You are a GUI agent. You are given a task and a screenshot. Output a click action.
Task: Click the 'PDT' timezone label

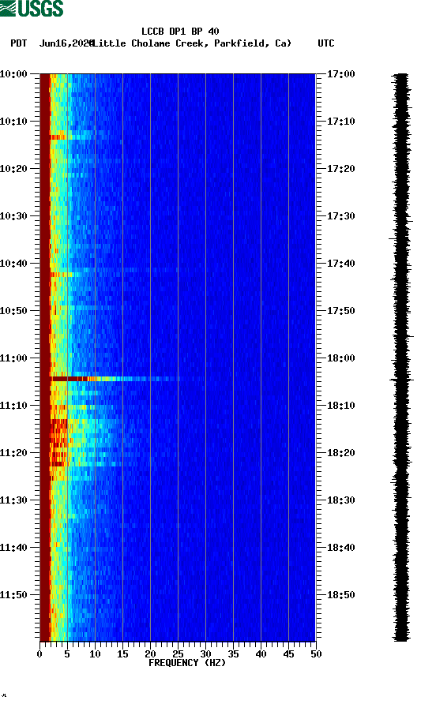18,43
